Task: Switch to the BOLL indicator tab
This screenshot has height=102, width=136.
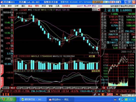Action: coord(58,88)
